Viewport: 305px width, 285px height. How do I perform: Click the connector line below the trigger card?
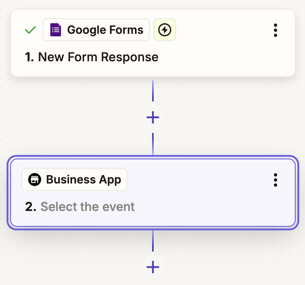(x=153, y=91)
